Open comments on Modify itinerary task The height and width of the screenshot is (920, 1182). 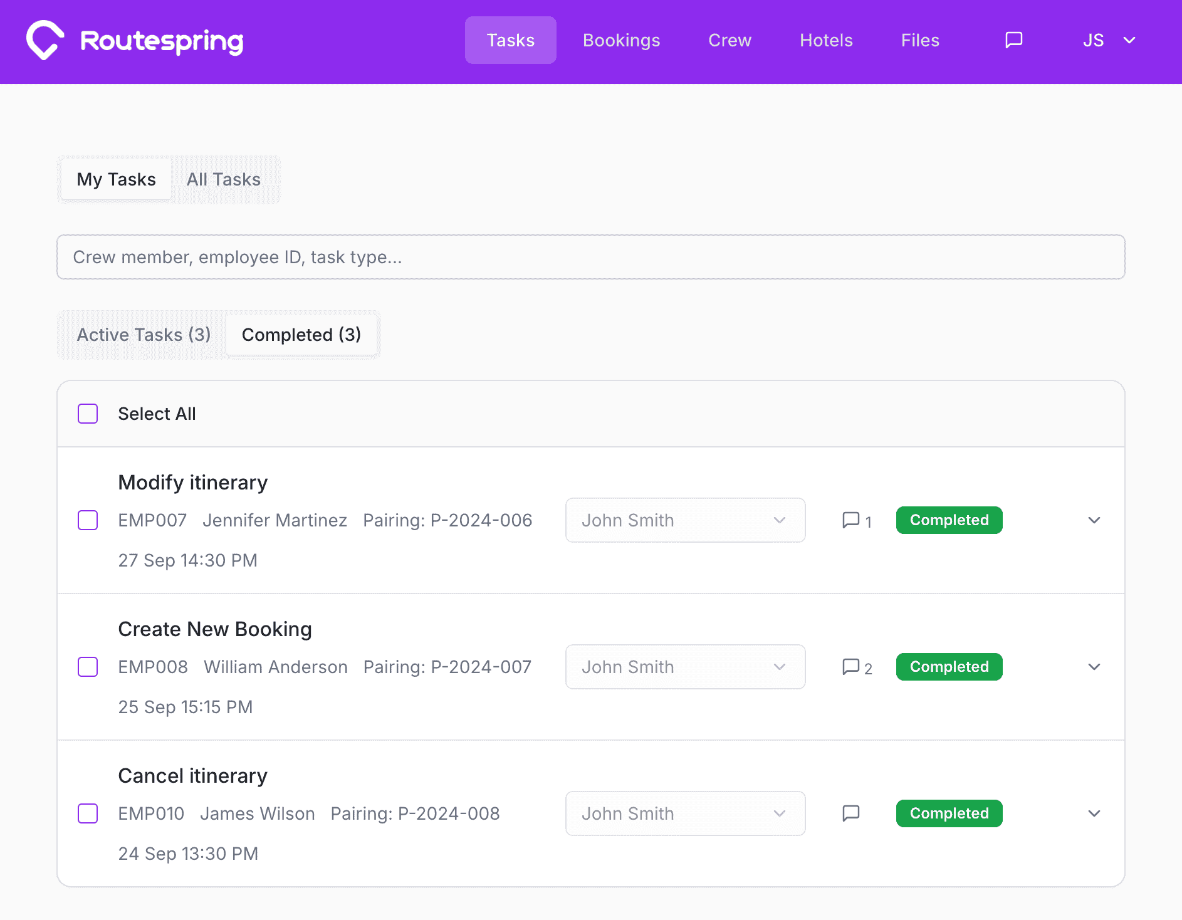pyautogui.click(x=850, y=520)
